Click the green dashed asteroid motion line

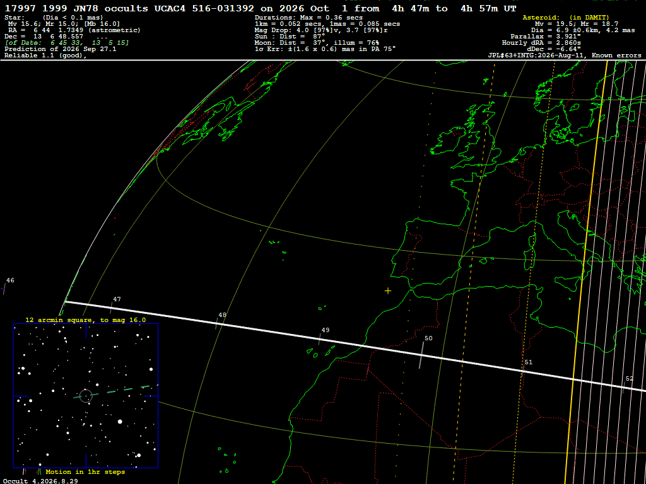(116, 391)
